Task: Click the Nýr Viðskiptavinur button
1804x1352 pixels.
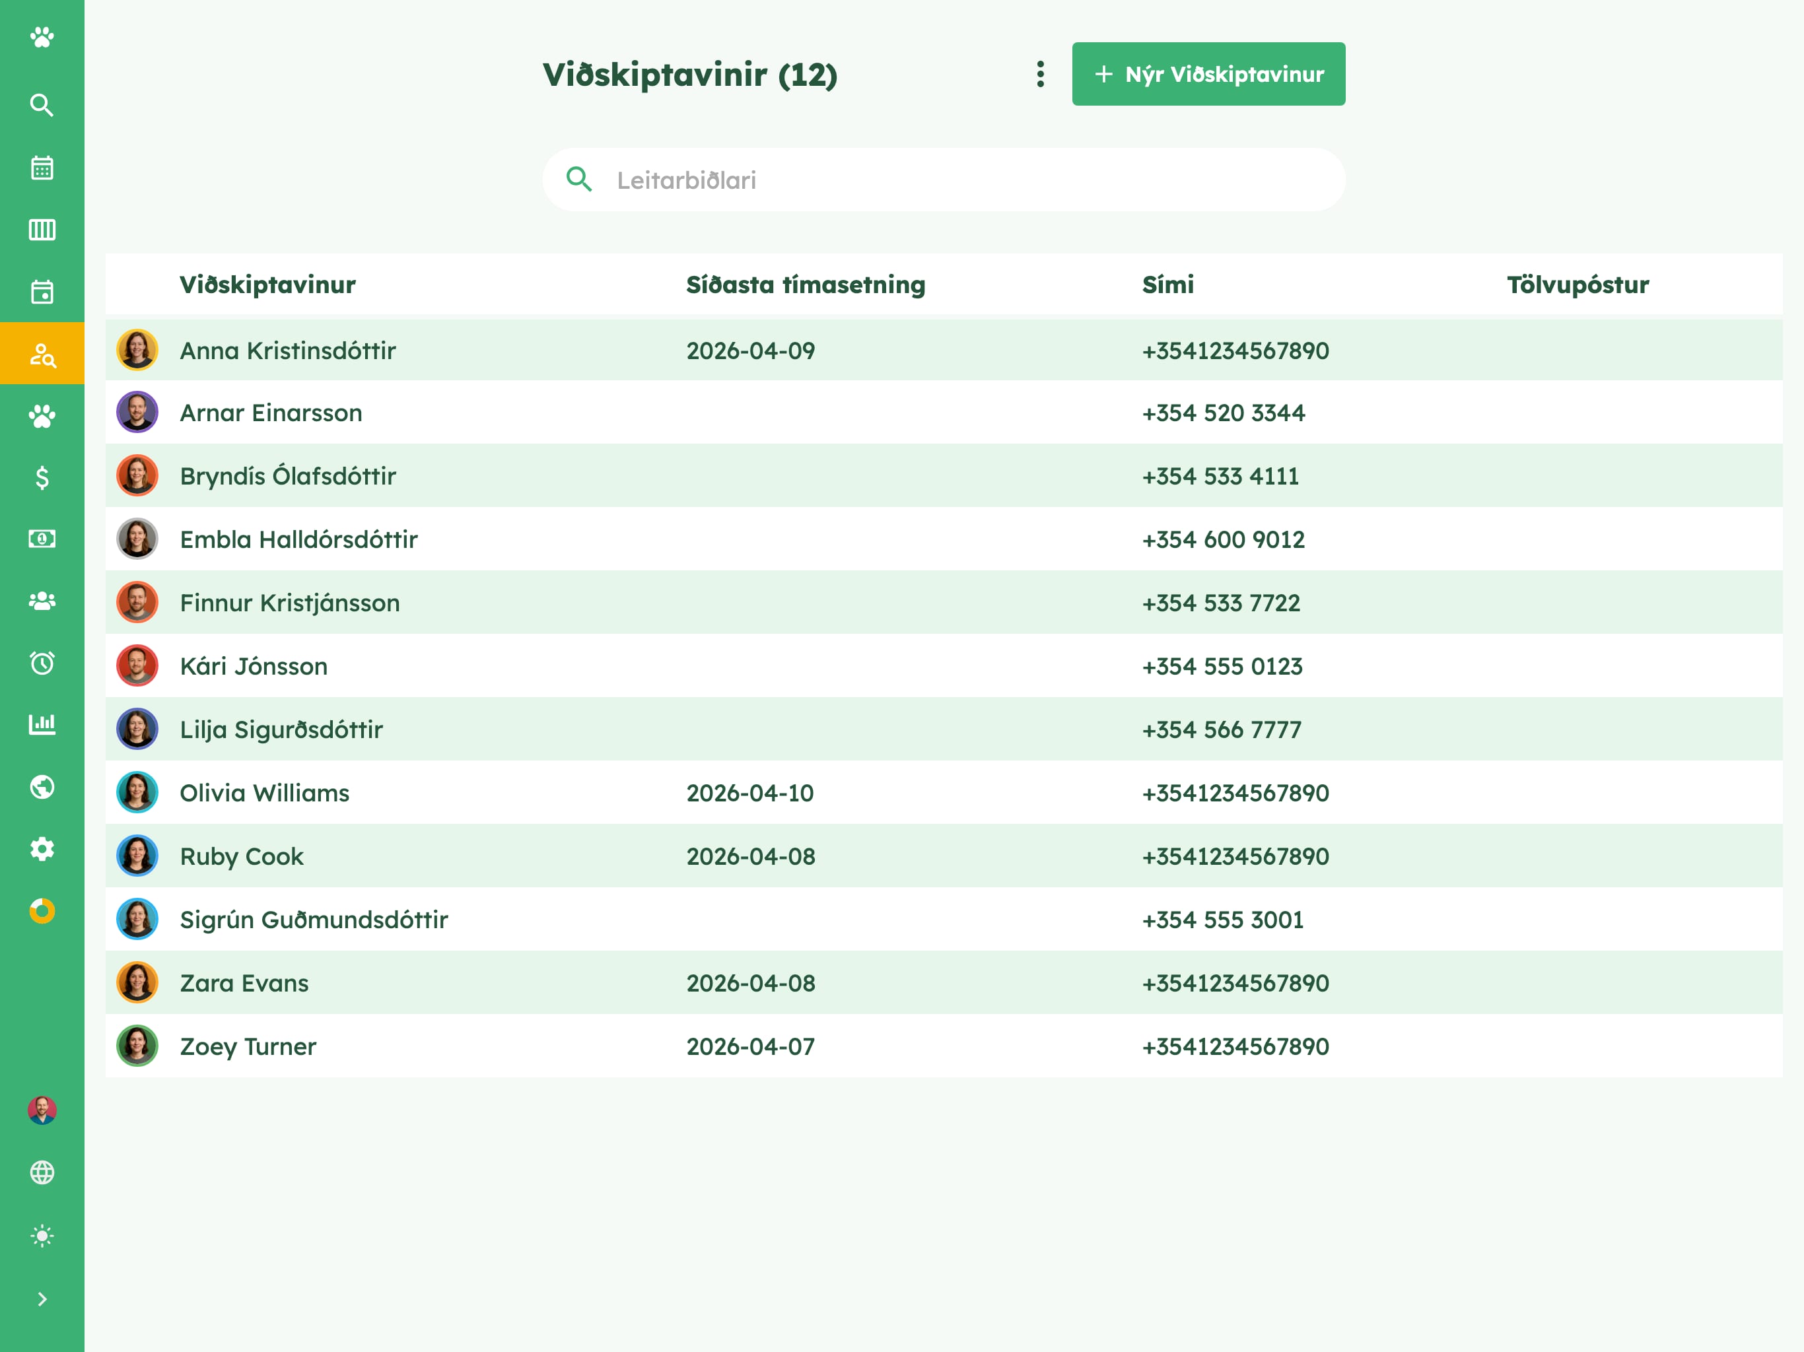Action: 1208,74
